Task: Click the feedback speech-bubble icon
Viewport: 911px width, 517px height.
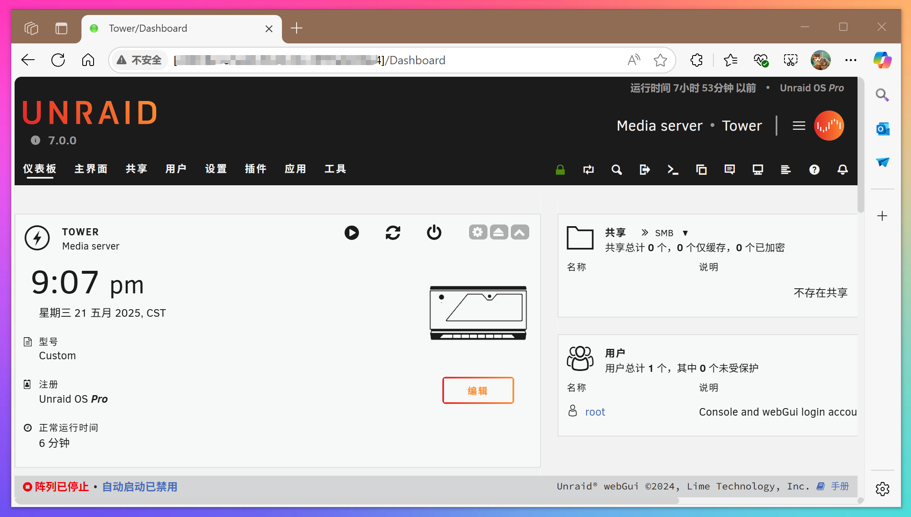Action: (729, 169)
